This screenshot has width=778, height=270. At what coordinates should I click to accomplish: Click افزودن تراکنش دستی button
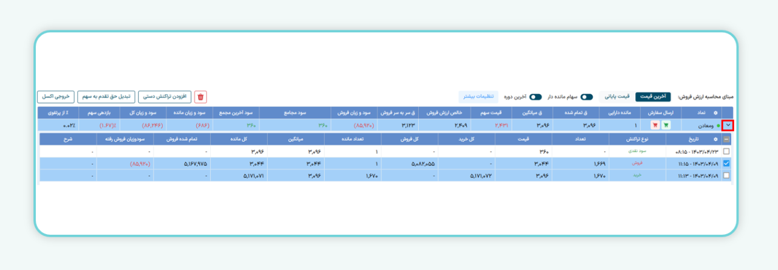tap(165, 97)
